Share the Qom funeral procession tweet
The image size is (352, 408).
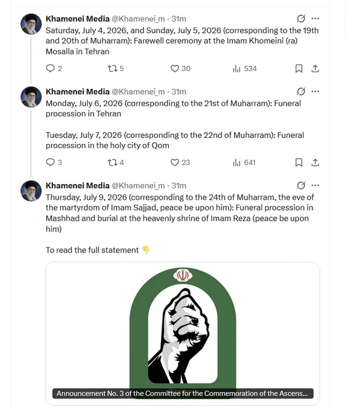[x=315, y=163]
